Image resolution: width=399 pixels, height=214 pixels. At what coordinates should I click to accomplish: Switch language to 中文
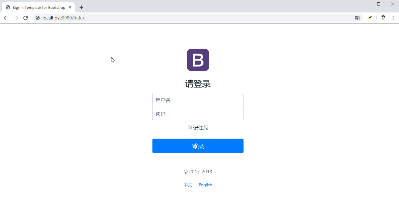[x=188, y=185]
